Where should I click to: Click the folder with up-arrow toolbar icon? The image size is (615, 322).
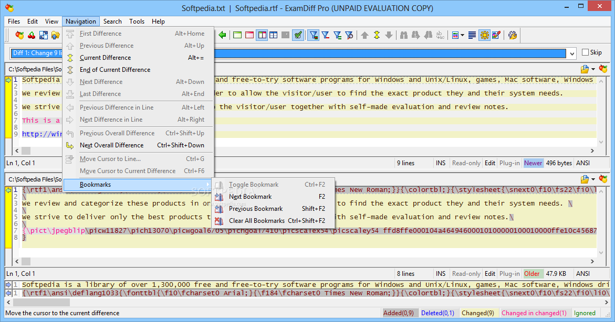coord(55,35)
